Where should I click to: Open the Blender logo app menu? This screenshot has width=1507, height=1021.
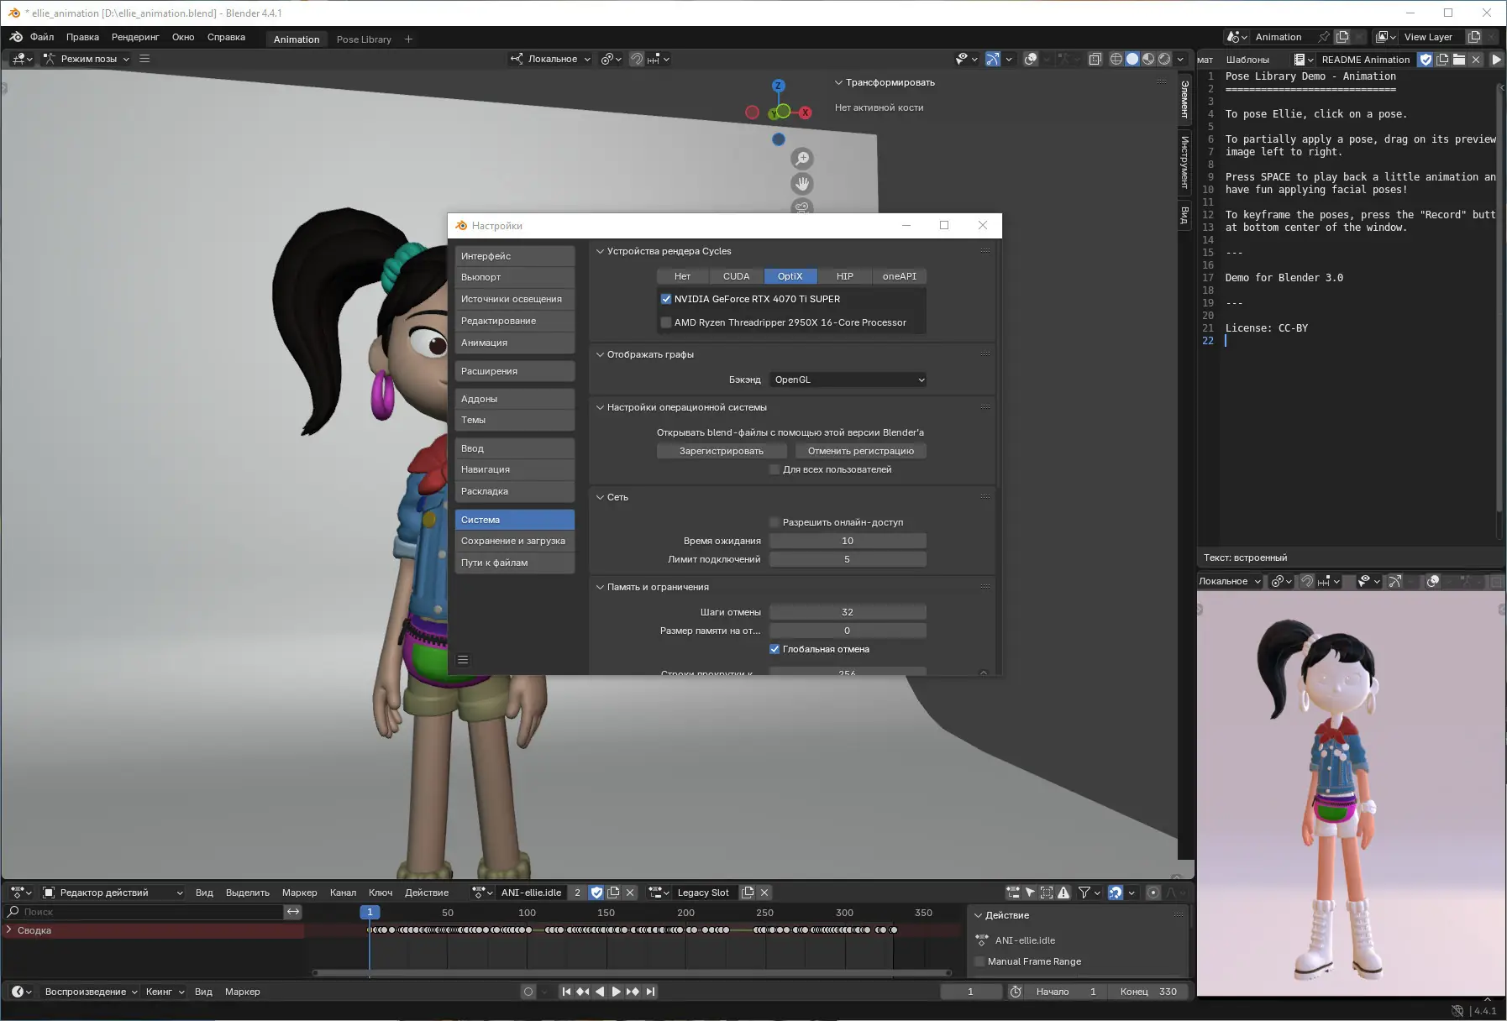[16, 37]
